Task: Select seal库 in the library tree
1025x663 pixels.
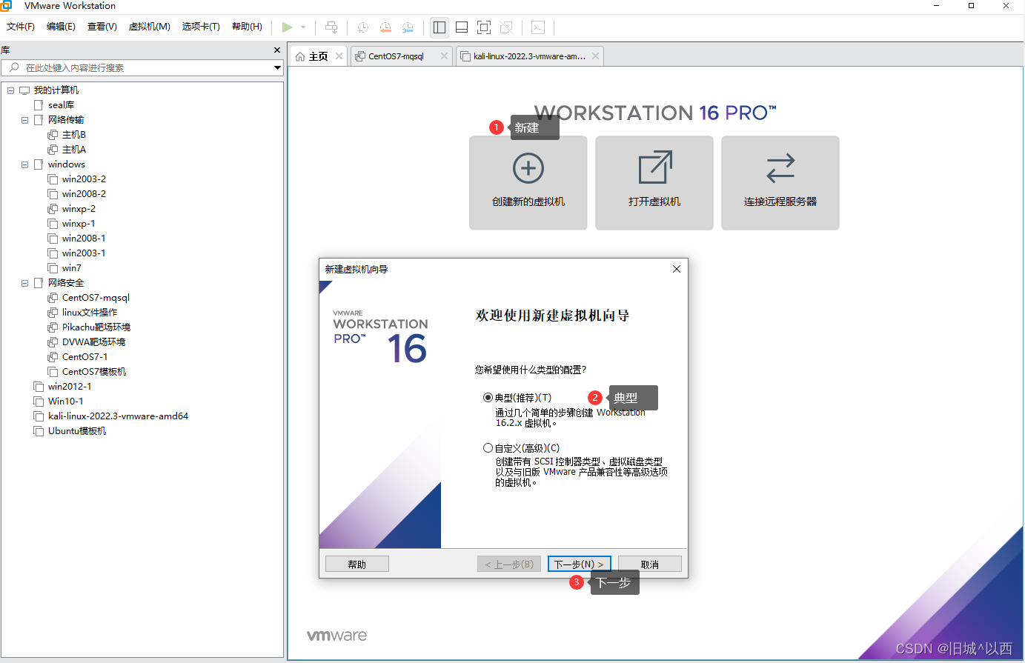Action: coord(61,105)
